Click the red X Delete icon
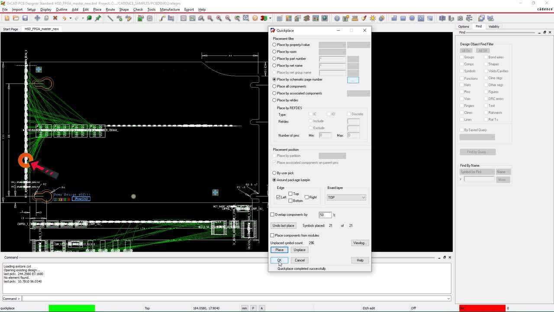The width and height of the screenshot is (554, 312). tap(55, 18)
